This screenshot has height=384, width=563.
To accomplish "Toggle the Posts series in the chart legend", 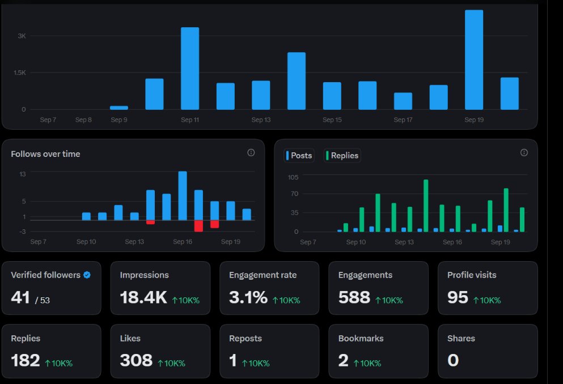I will [x=299, y=156].
